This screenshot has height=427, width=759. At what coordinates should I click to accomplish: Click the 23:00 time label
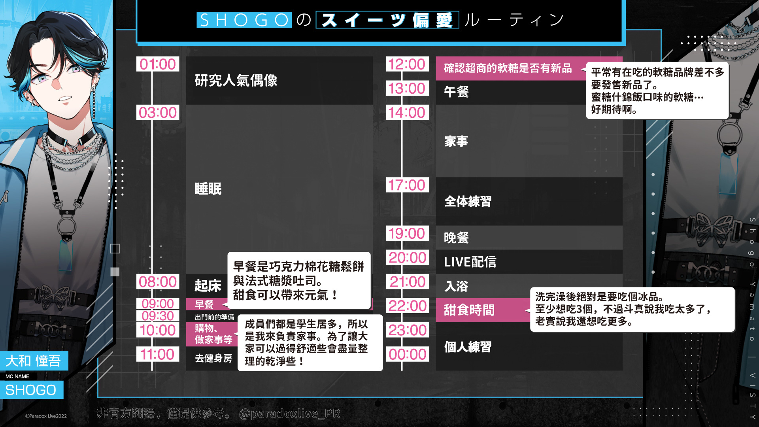[x=408, y=330]
